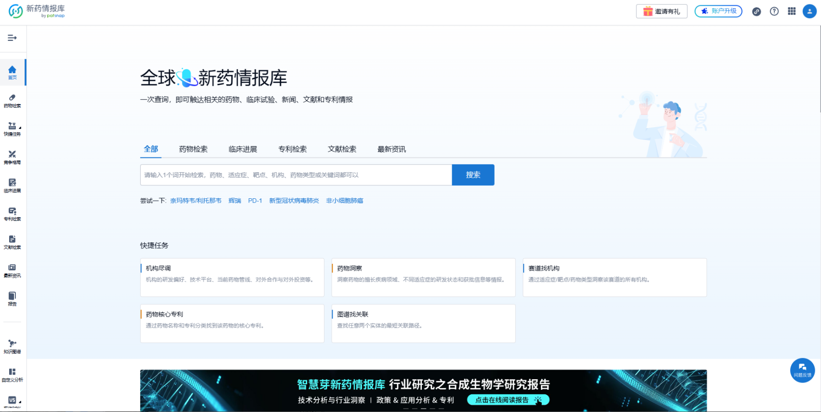Open 药物检索 in the sidebar
The image size is (821, 412).
12,101
